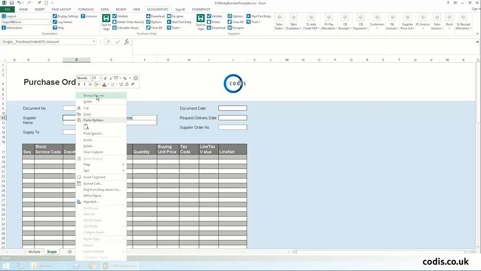Switch to the Sage BI ribbon tab
Viewport: 481px width, 271px height.
pyautogui.click(x=180, y=10)
